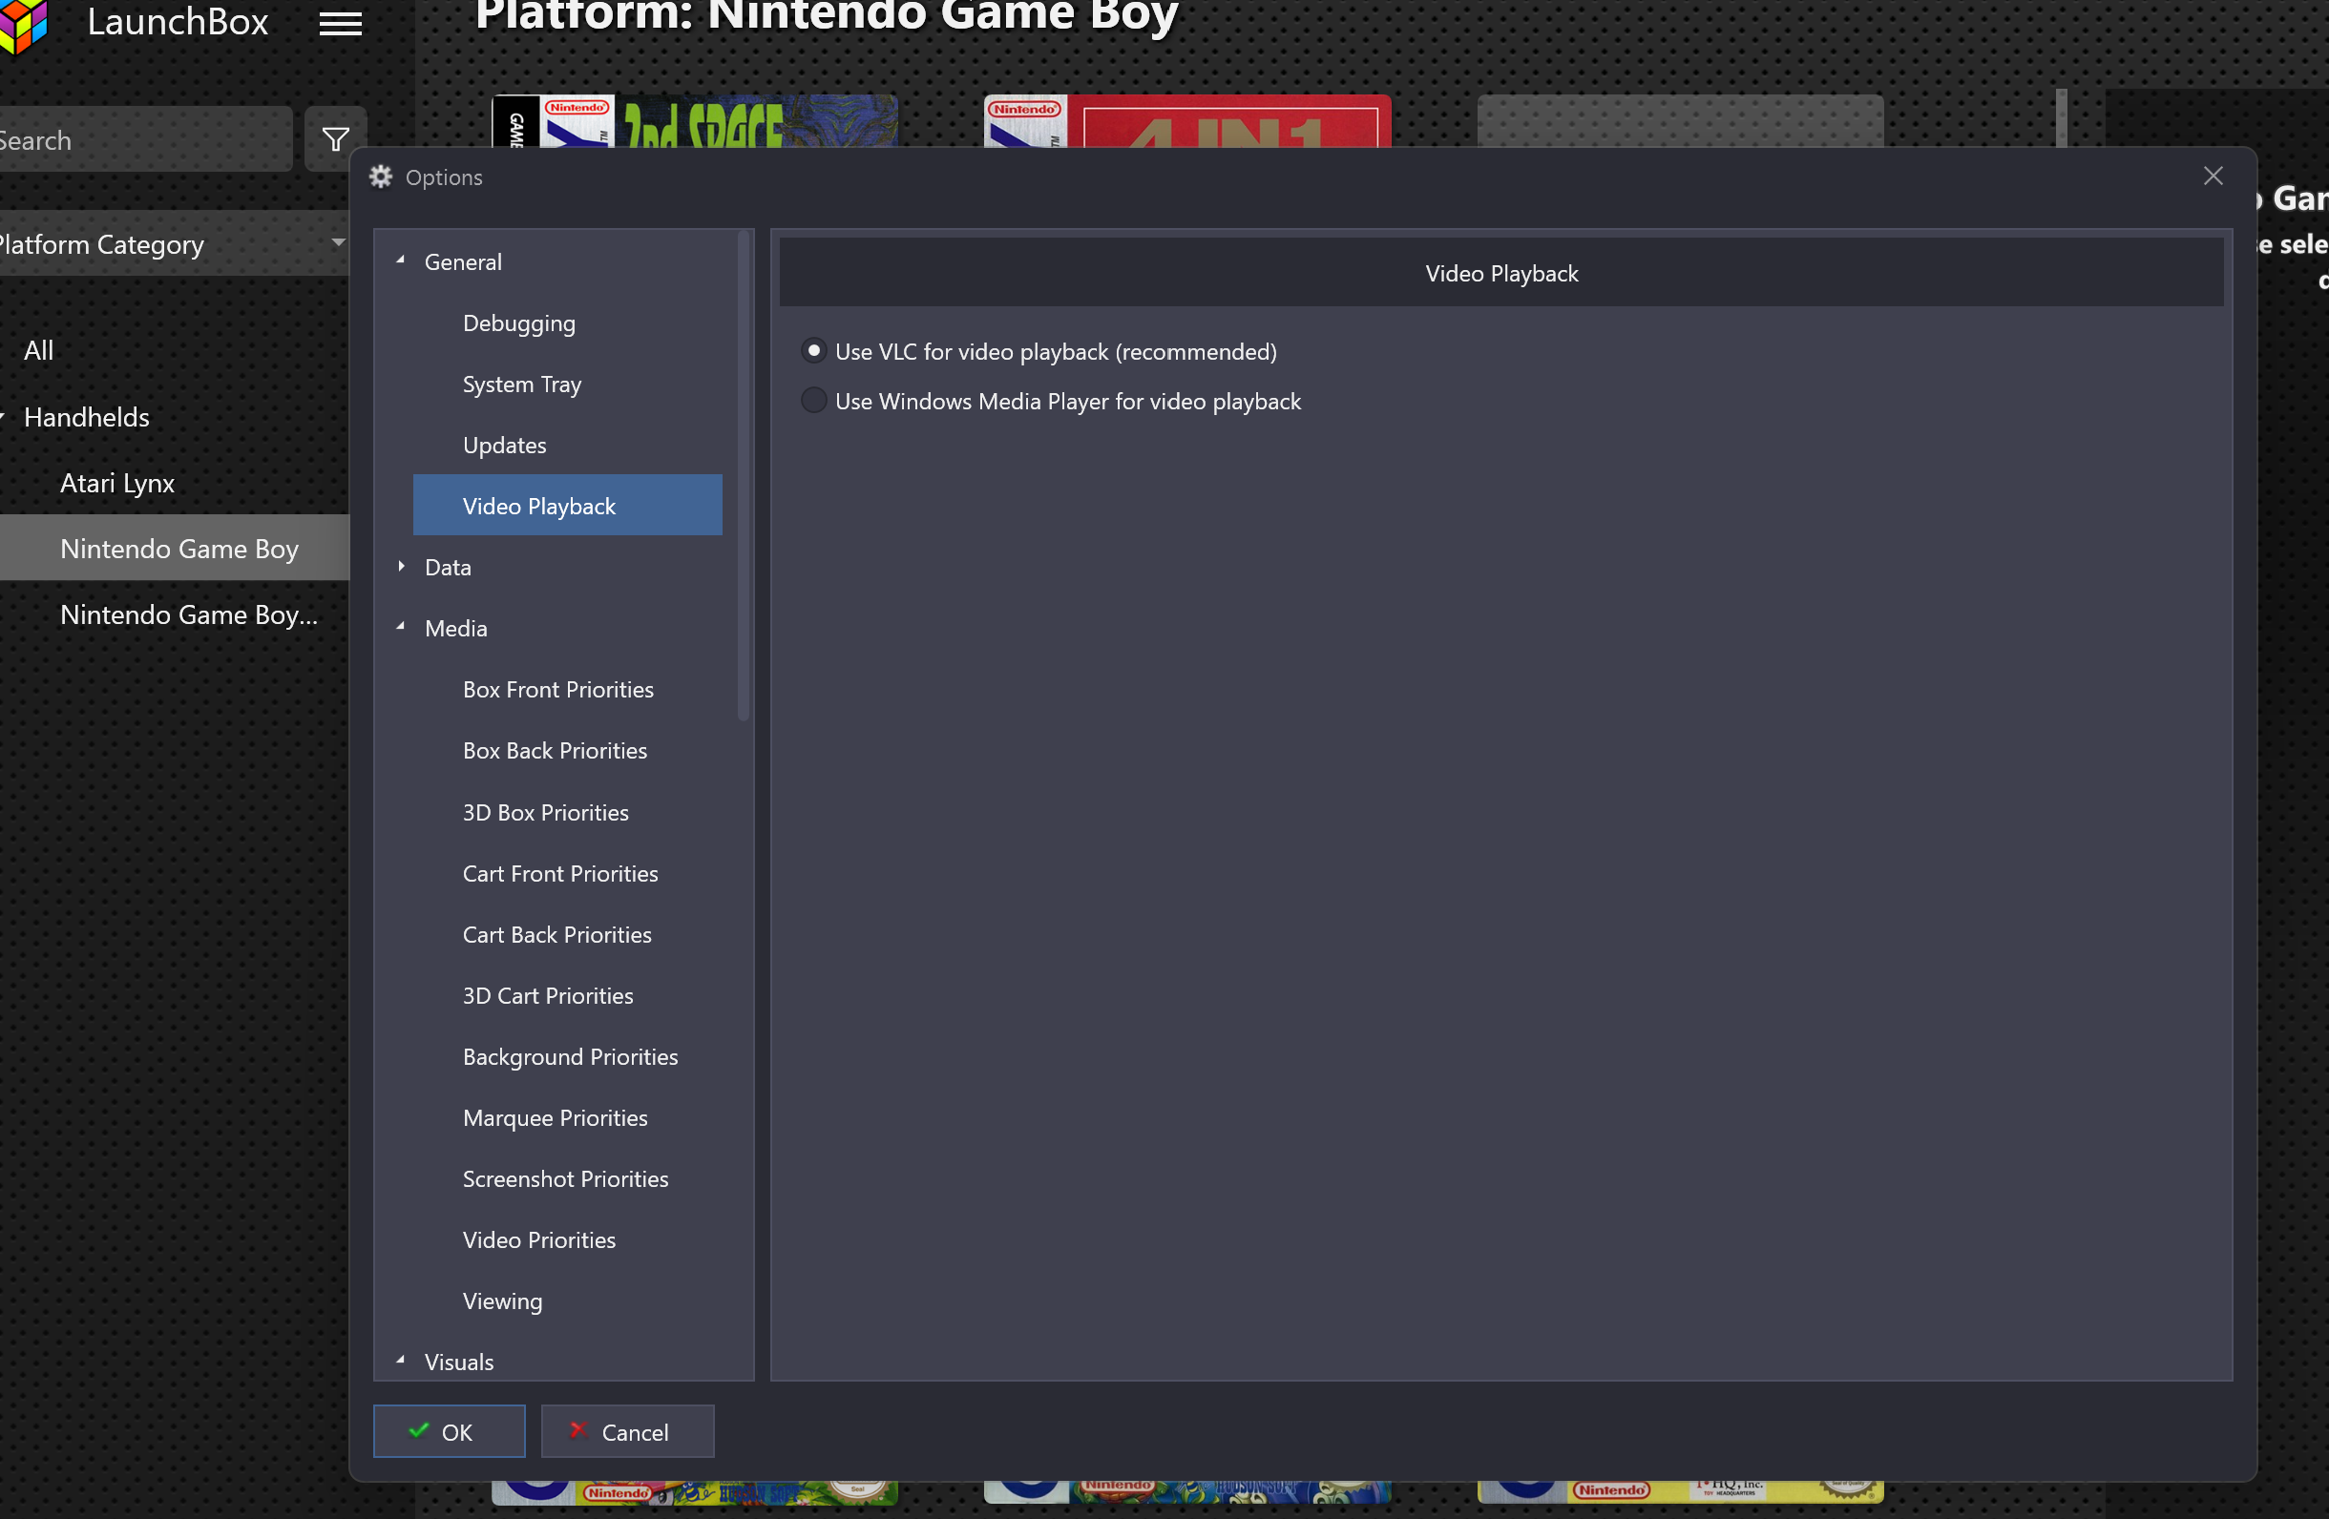Collapse the Visuals tree section
2329x1519 pixels.
[x=401, y=1361]
